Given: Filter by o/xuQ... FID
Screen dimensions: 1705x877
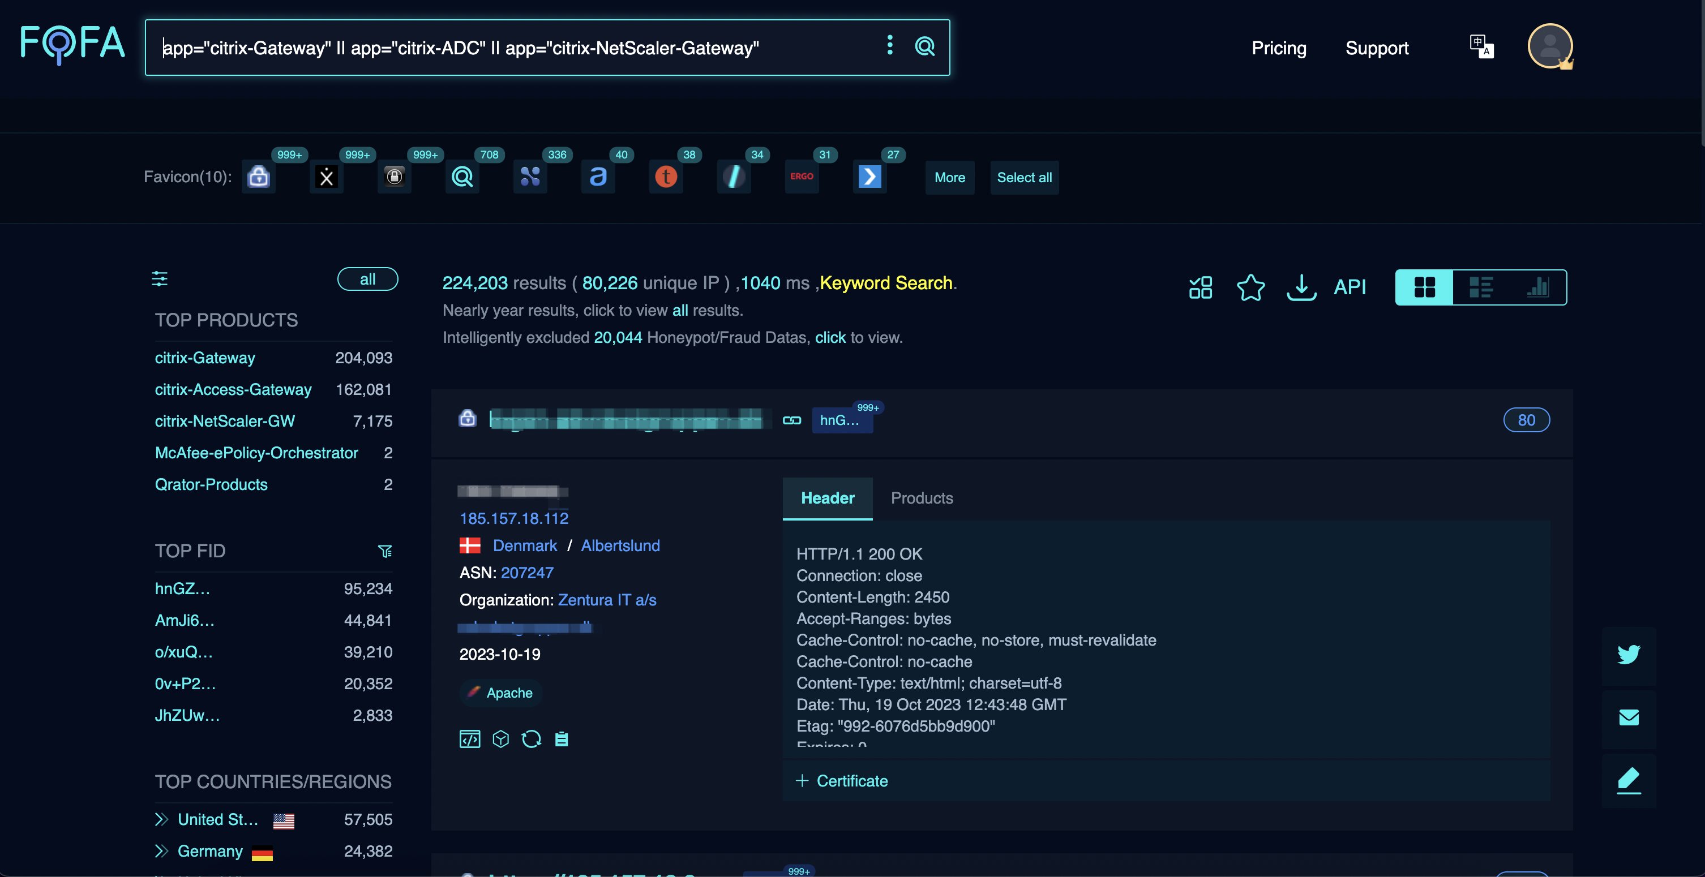Looking at the screenshot, I should pyautogui.click(x=183, y=652).
